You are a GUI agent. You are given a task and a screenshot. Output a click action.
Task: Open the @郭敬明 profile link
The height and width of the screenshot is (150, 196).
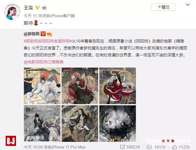(x=32, y=34)
